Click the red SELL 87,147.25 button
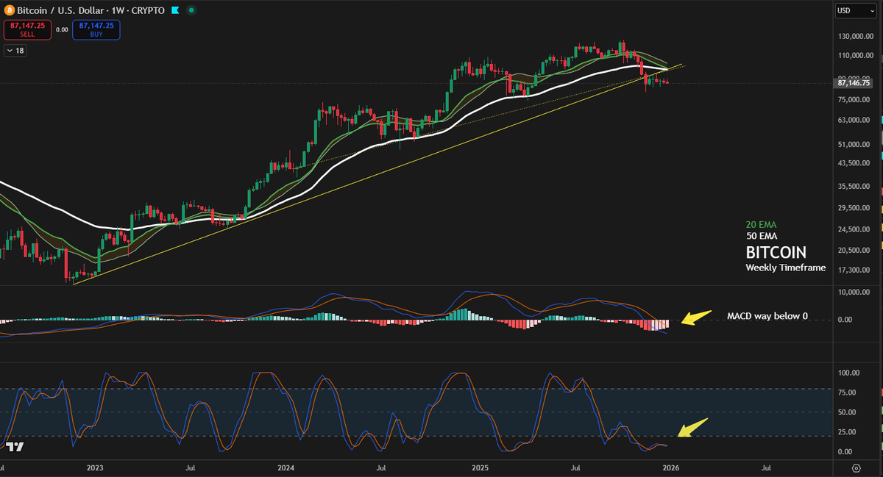 click(x=27, y=29)
